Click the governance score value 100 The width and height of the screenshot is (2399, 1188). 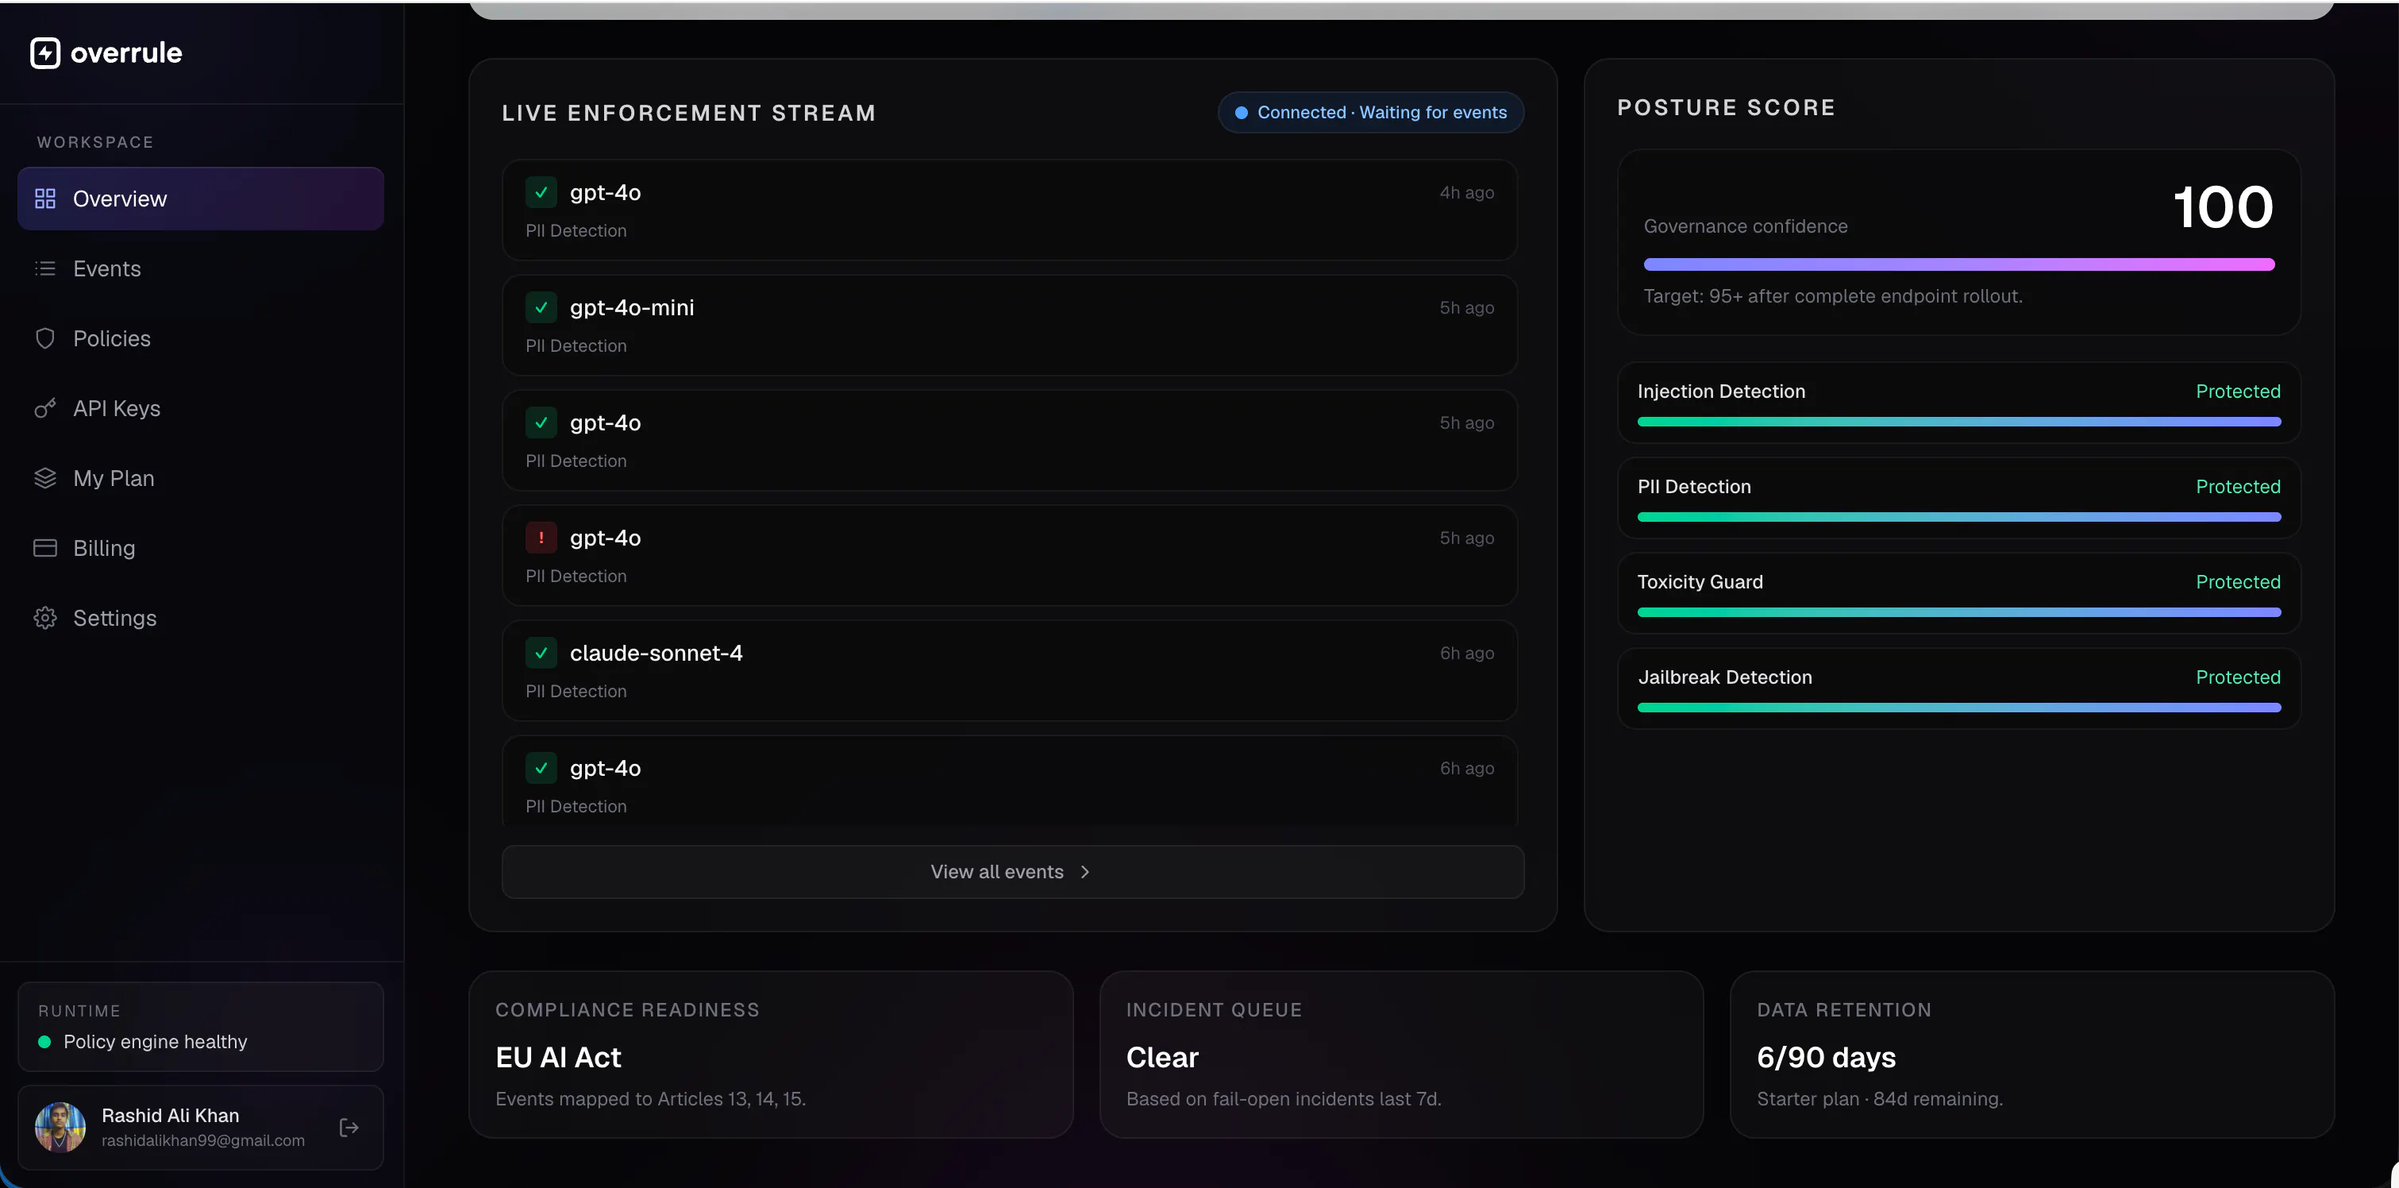(2223, 206)
